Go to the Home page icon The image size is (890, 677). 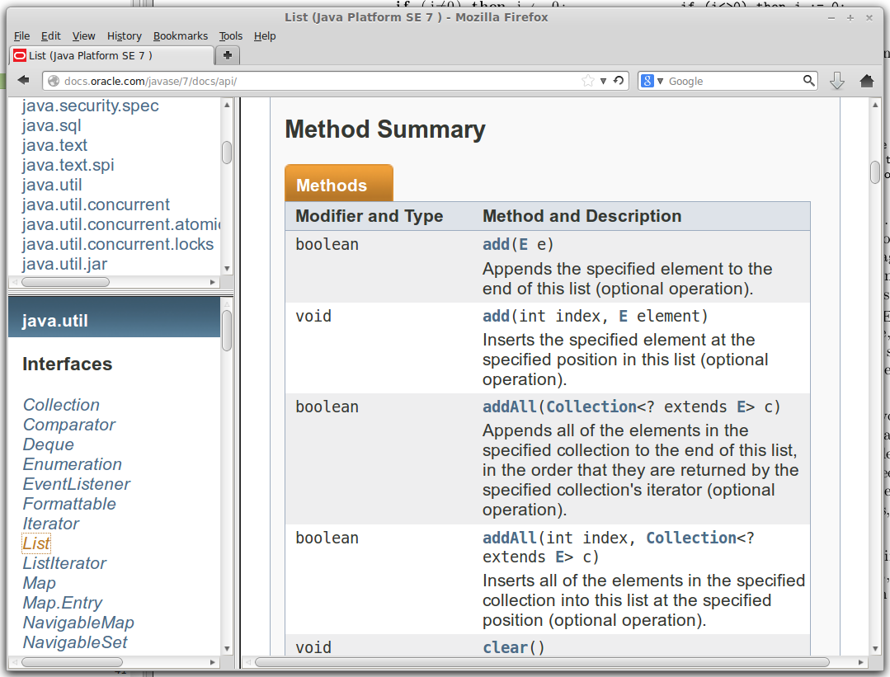(x=866, y=81)
